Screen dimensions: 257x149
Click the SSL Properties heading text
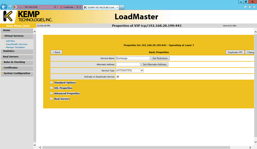coord(63,88)
